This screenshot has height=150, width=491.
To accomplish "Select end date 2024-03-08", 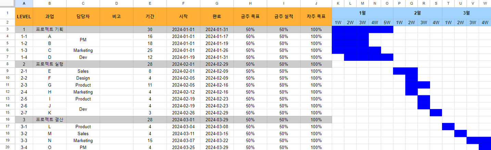I will (x=217, y=127).
